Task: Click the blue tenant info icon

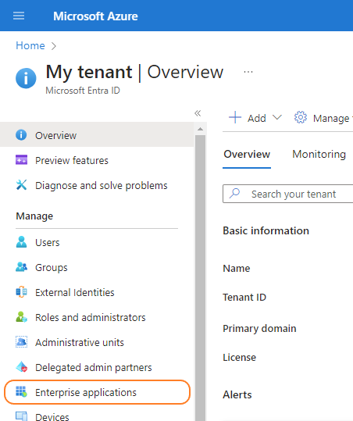Action: point(26,78)
